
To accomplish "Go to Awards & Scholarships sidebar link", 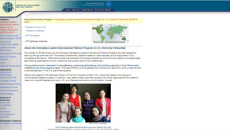I will pos(10,66).
